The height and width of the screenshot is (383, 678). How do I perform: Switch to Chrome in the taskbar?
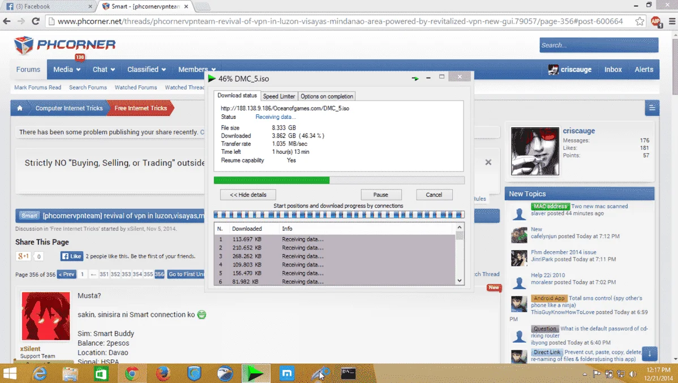[132, 373]
